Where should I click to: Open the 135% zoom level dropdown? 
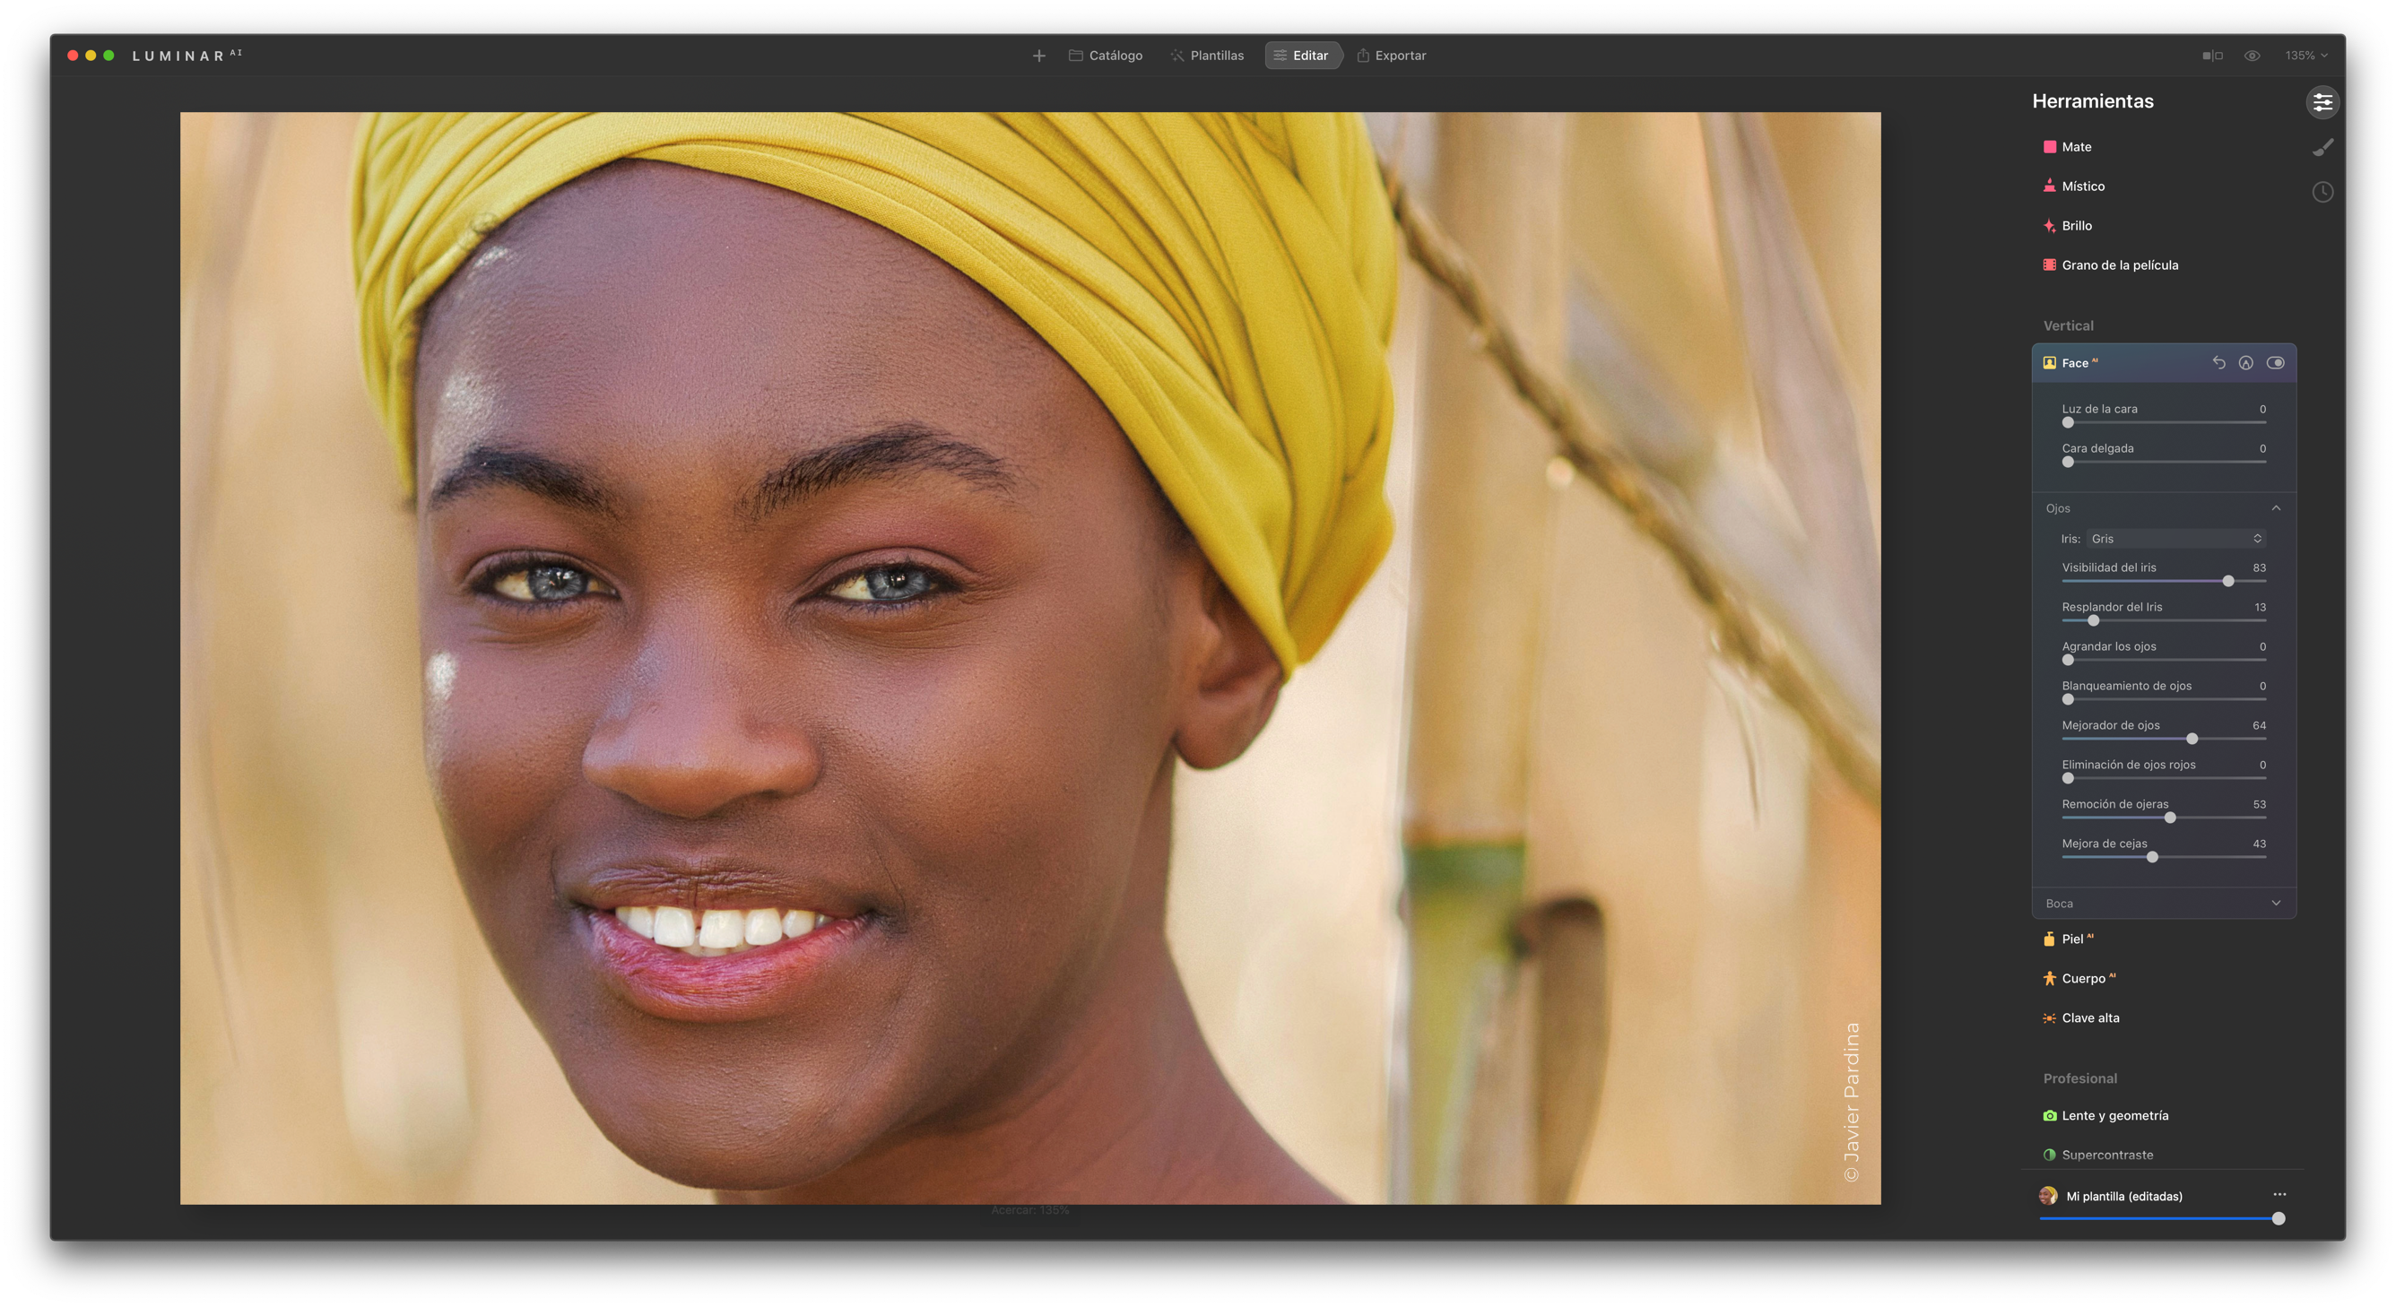coord(2305,56)
